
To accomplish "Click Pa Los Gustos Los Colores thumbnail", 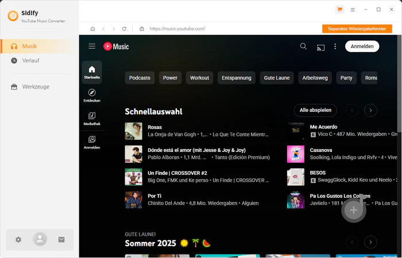I will point(296,200).
